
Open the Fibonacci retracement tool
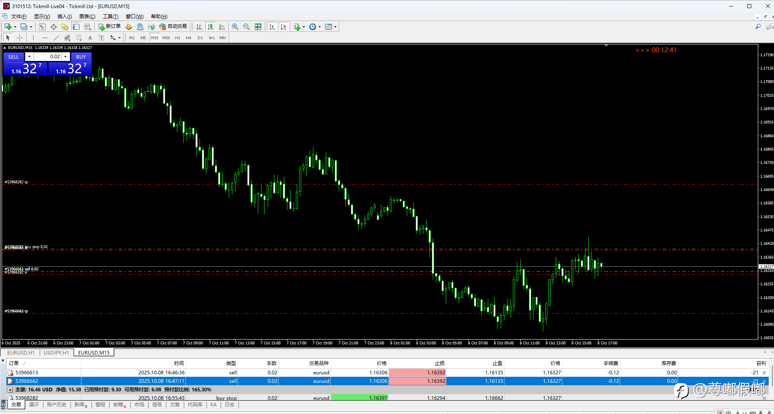pyautogui.click(x=79, y=38)
